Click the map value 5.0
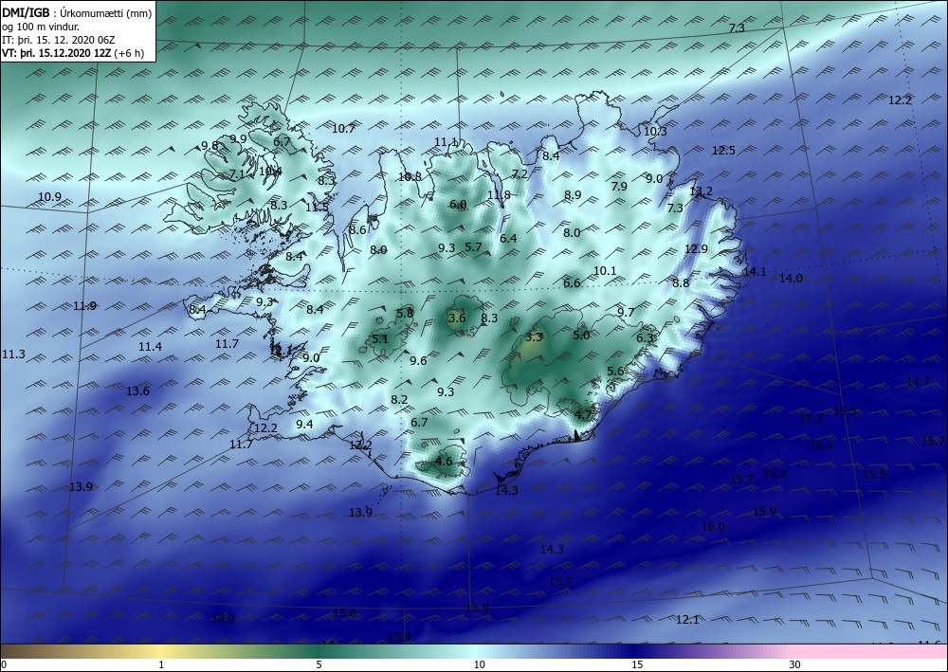Image resolution: width=948 pixels, height=672 pixels. 581,335
